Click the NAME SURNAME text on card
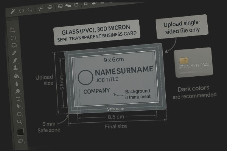The image size is (227, 151). click(124, 71)
